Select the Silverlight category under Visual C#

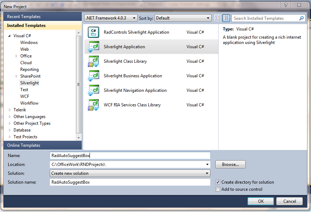30,83
